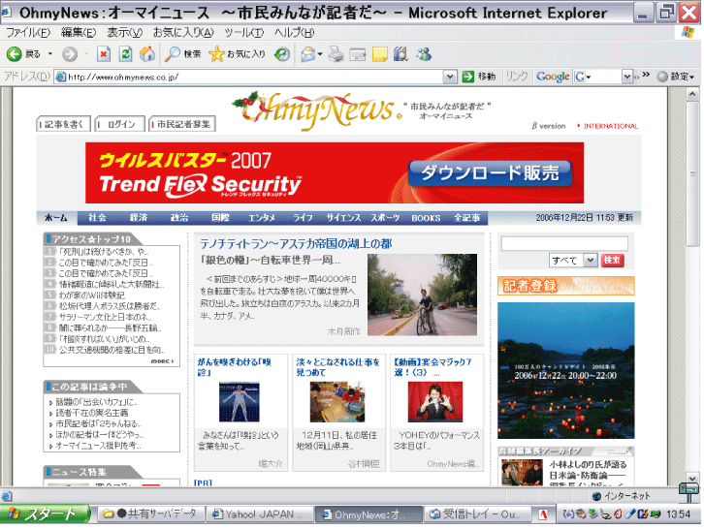Viewport: 704px width, 529px height.
Task: Expand the Google toolbar search box dropdown
Action: pyautogui.click(x=626, y=77)
